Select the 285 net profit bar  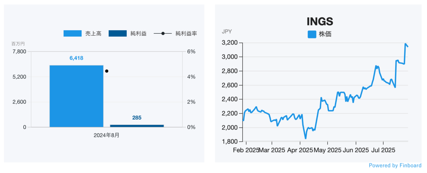(x=137, y=126)
